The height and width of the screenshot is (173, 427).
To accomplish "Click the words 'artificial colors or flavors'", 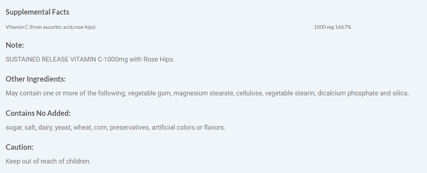I will click(188, 127).
